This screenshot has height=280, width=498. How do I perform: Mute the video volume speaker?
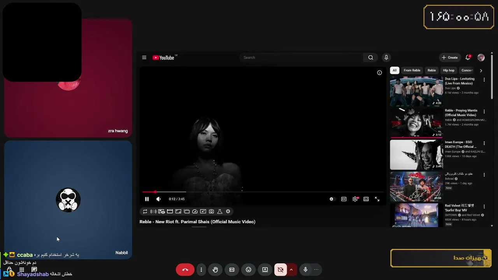tap(158, 199)
